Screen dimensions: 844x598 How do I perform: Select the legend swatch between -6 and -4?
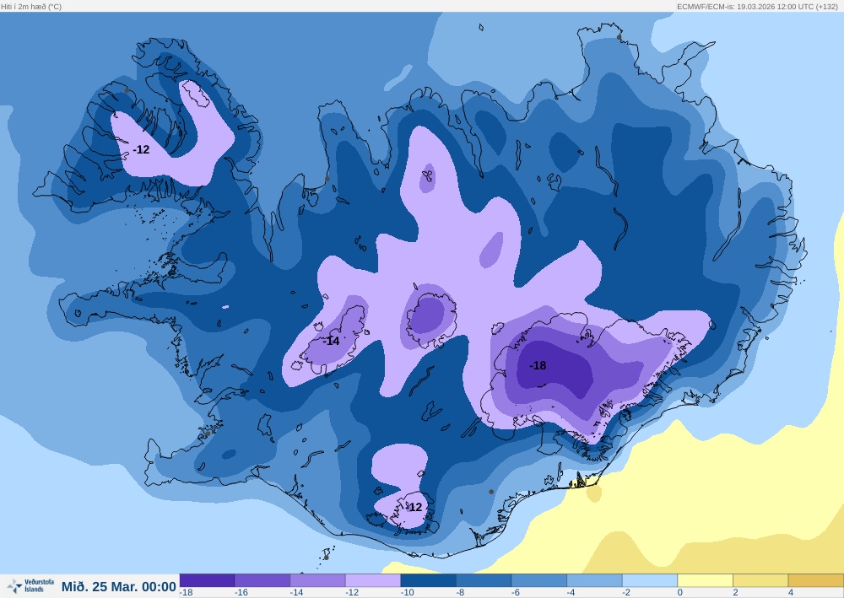tap(539, 580)
